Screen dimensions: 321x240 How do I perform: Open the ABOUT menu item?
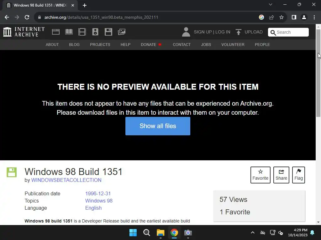[x=52, y=44]
